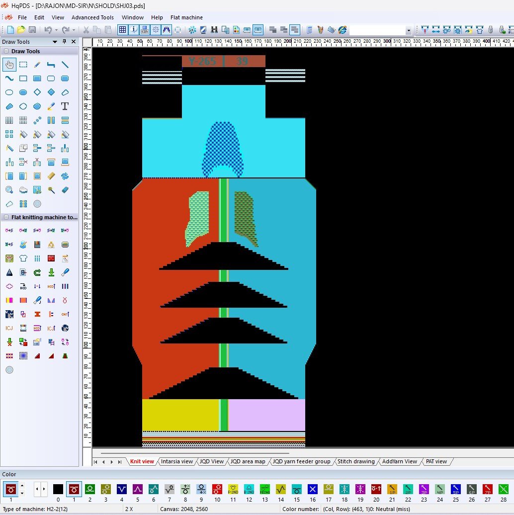
Task: Toggle the grid display toolbar button
Action: [x=122, y=30]
